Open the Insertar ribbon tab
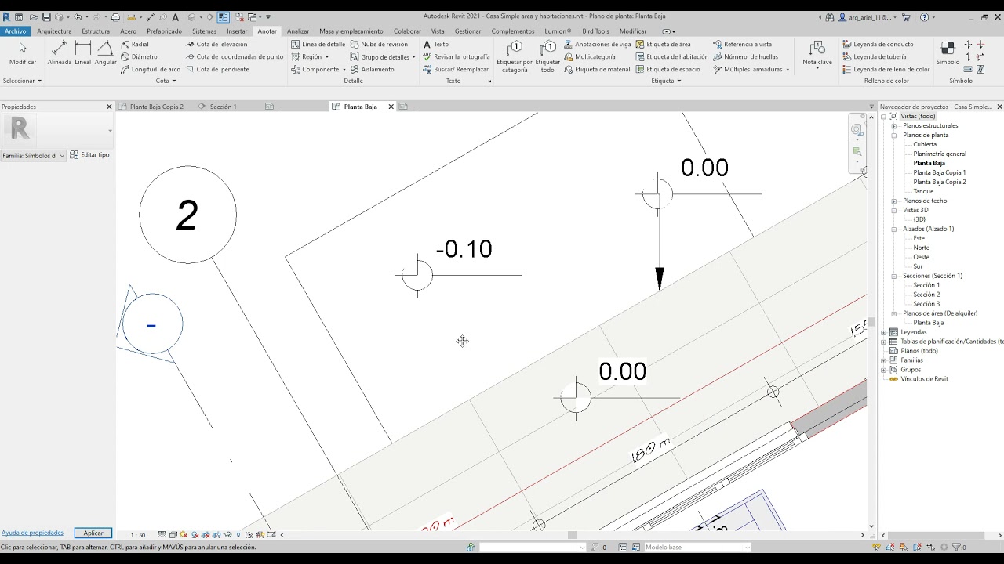 tap(237, 31)
